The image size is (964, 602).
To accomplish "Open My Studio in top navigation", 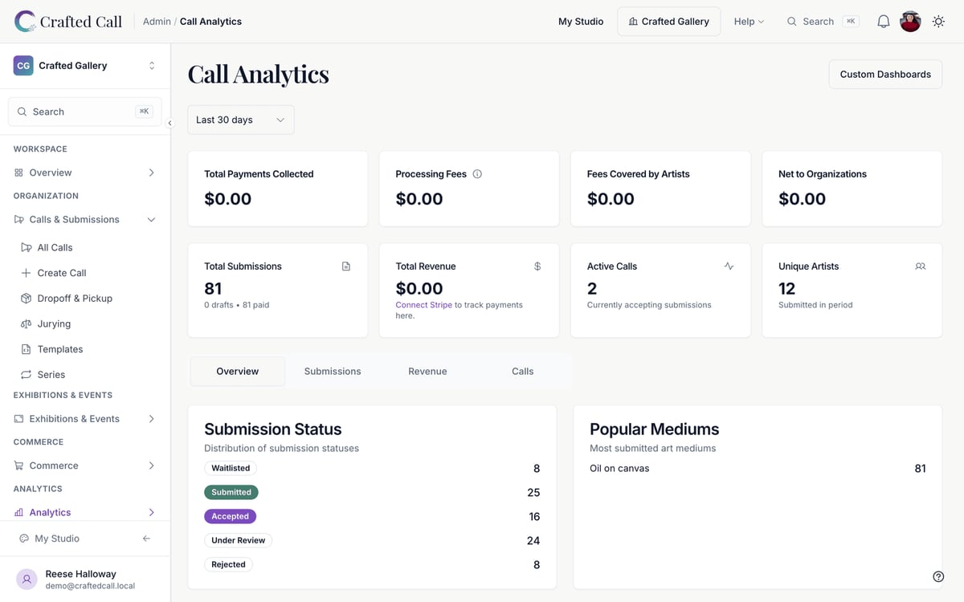I will (x=581, y=22).
